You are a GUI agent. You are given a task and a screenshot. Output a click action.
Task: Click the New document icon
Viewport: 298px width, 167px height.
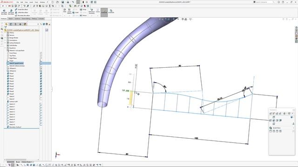(x=53, y=2)
